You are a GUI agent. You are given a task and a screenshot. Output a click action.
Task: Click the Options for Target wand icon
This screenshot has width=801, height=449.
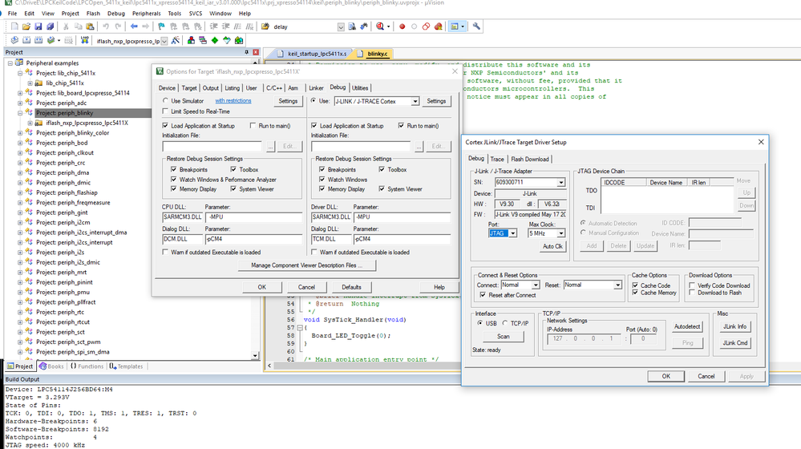tap(177, 40)
